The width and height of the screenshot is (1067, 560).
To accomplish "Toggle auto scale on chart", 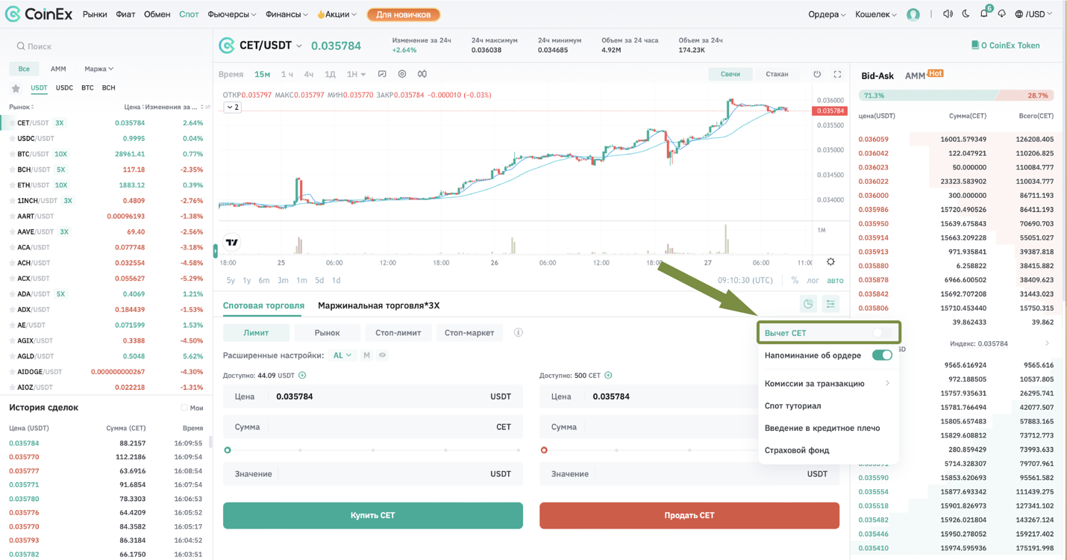I will click(x=835, y=281).
